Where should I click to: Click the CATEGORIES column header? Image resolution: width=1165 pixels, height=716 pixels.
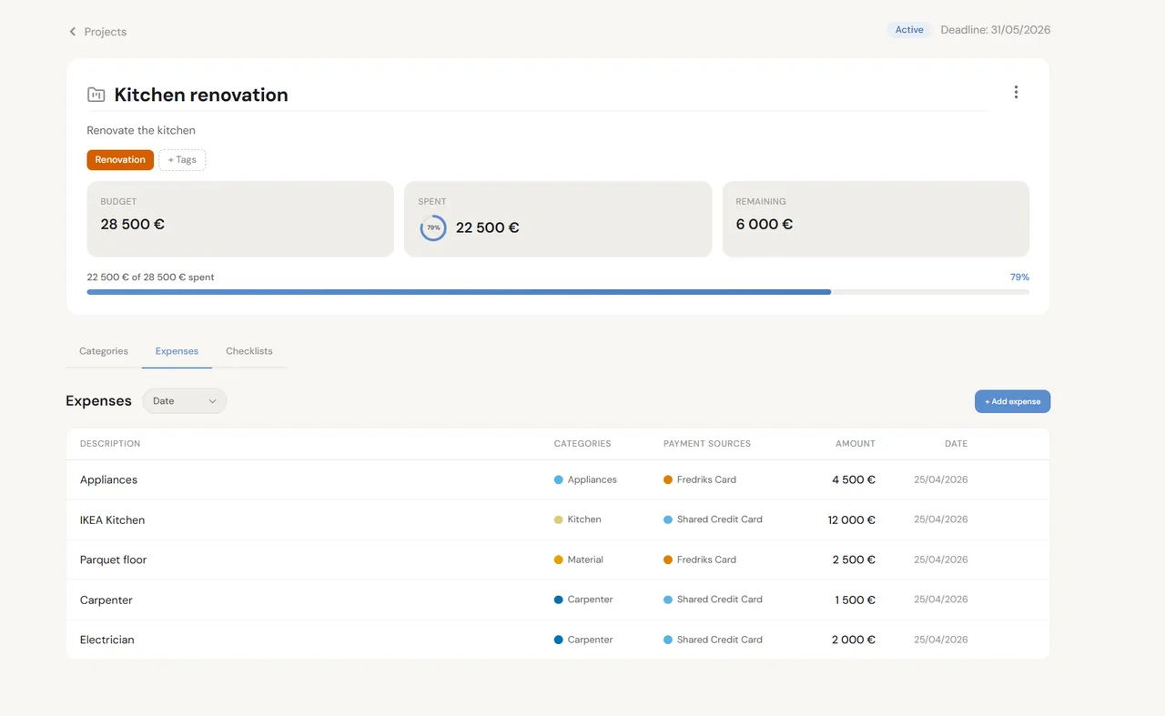point(582,444)
